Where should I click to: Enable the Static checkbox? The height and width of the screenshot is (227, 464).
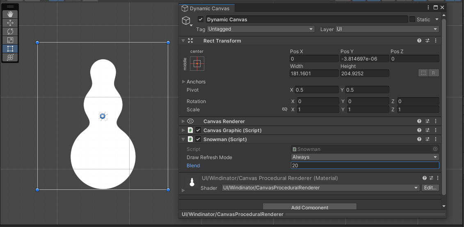point(412,19)
